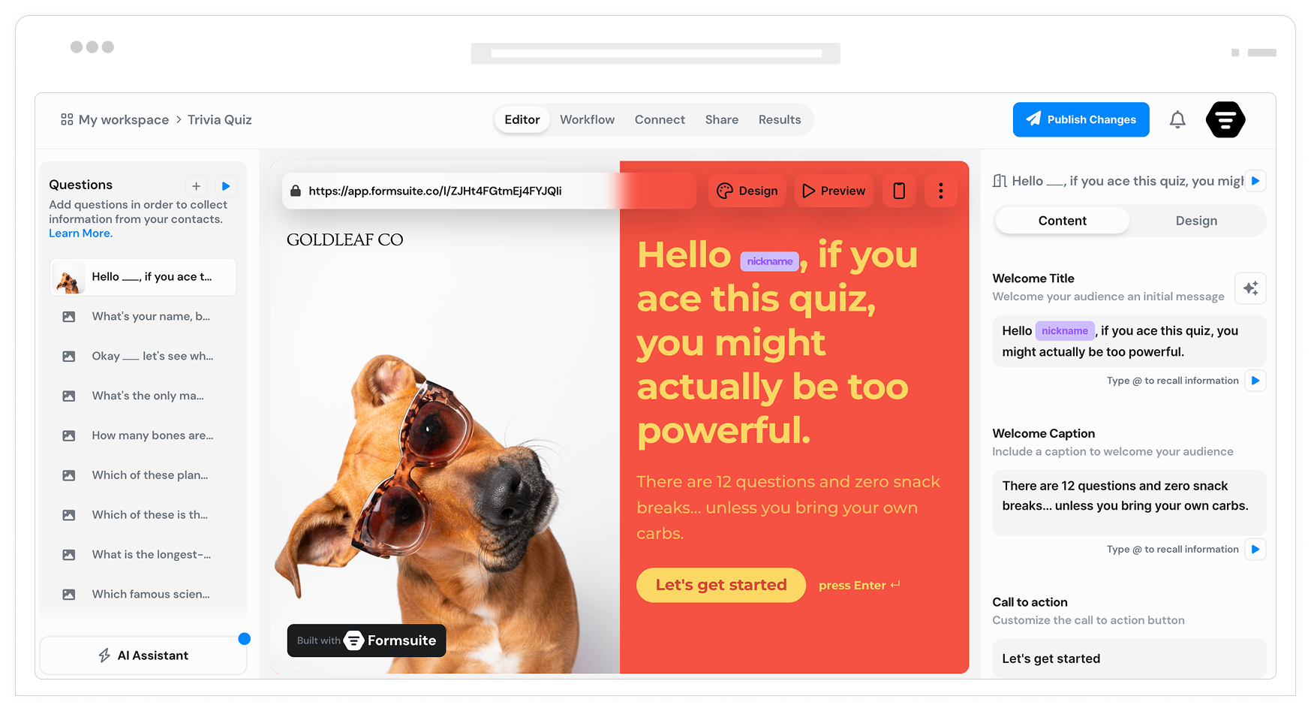This screenshot has width=1311, height=711.
Task: Open the Learn More link
Action: click(80, 233)
